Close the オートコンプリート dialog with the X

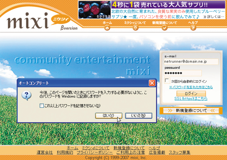(152, 83)
